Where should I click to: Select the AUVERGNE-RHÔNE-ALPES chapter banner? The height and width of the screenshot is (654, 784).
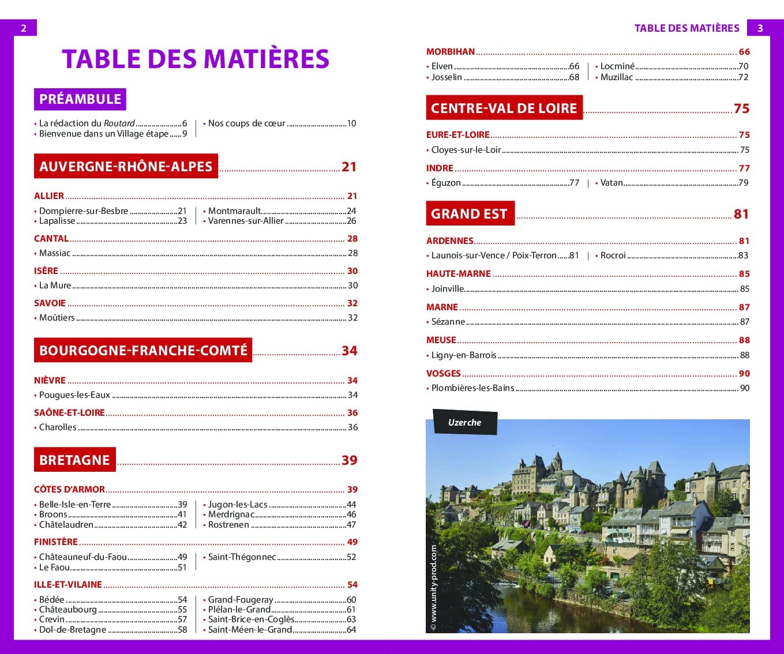coord(126,166)
